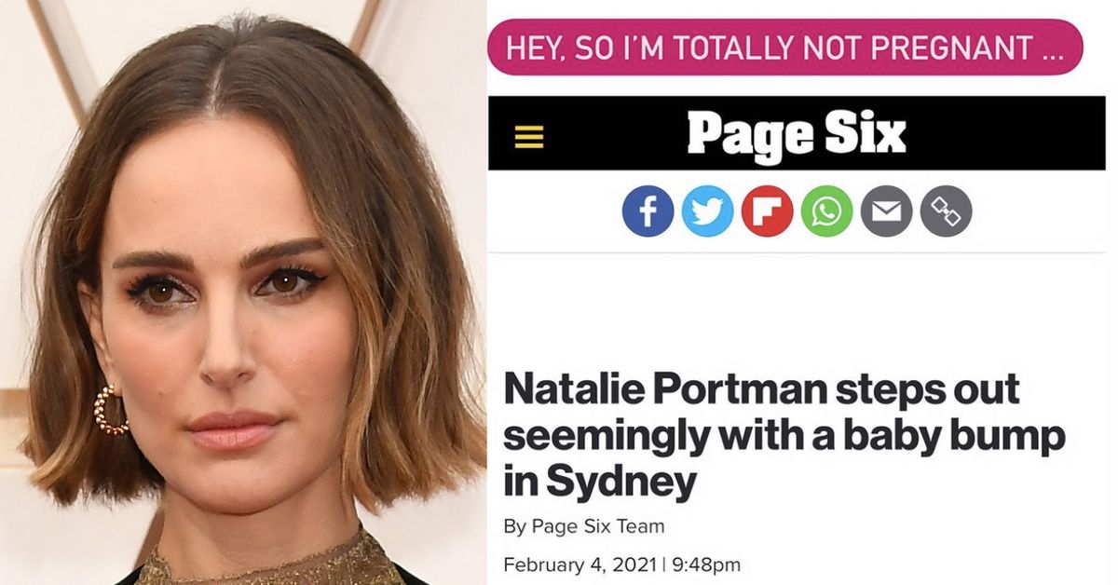Open the yellow hamburger menu
The height and width of the screenshot is (585, 1118).
tap(529, 138)
